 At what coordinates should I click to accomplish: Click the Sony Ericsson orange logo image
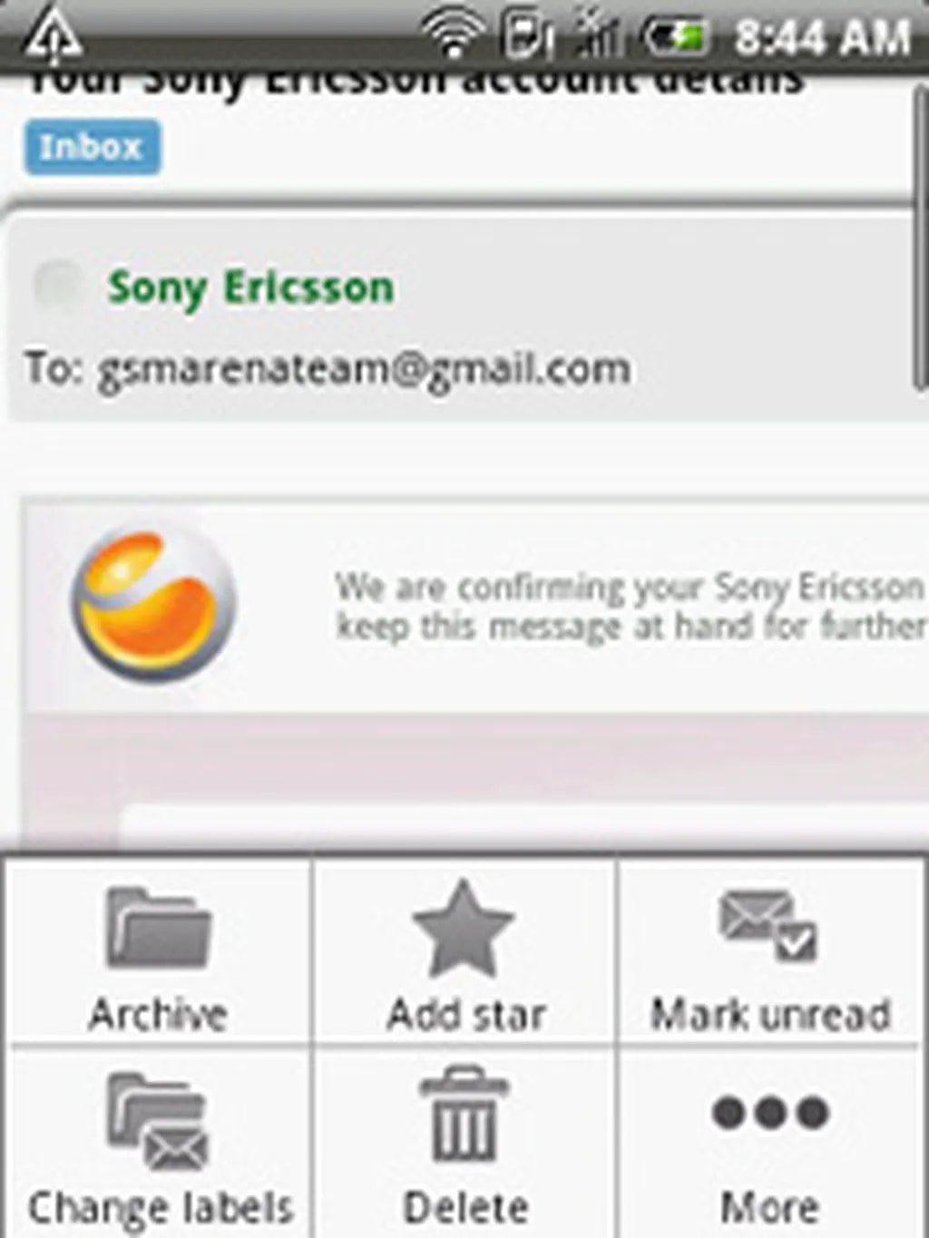[x=154, y=603]
